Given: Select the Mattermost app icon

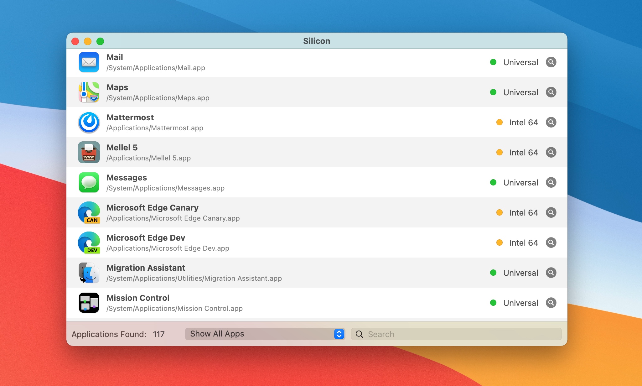Looking at the screenshot, I should pos(89,122).
